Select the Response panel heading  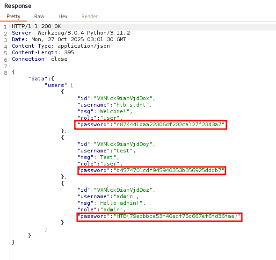[18, 6]
